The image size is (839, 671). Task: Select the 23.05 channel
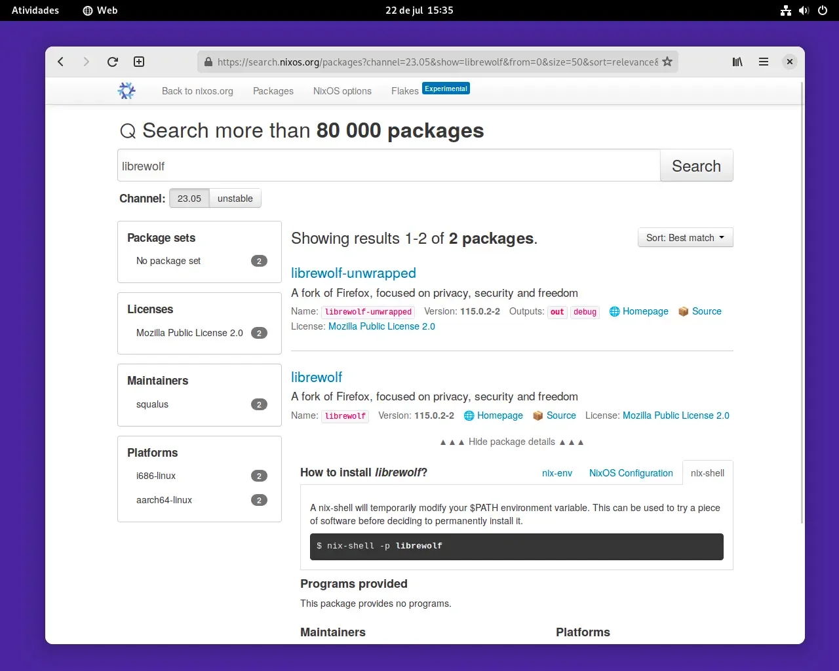[189, 199]
